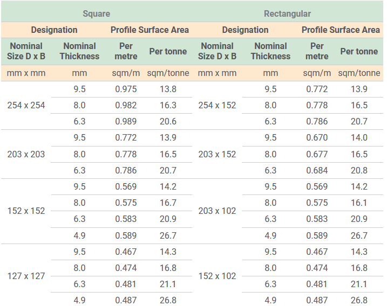Click the 203 x 152 rectangular size cell
Screen dimensions: 387x306
[217, 155]
